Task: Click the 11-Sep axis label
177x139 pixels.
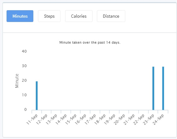Action: (32, 119)
